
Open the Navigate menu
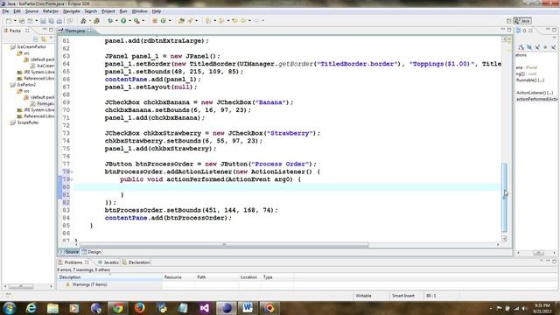[72, 11]
